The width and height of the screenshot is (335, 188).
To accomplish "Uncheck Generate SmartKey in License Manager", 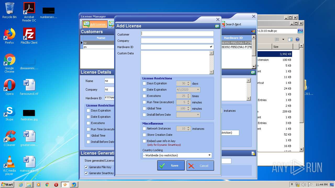I will coord(86,173).
